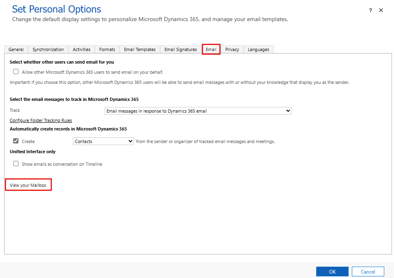394x278 pixels.
Task: Enable Show emails as conversation on Timeline
Action: tap(16, 164)
